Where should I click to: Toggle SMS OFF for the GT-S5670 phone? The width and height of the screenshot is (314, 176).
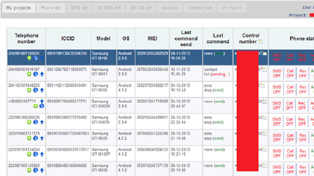point(277,122)
